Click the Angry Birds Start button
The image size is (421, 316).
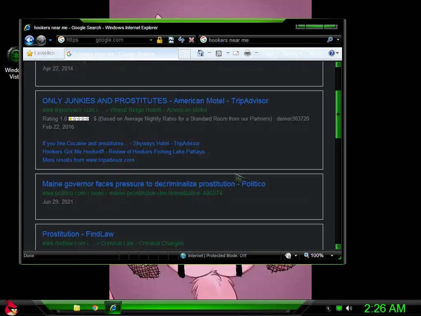[x=11, y=308]
